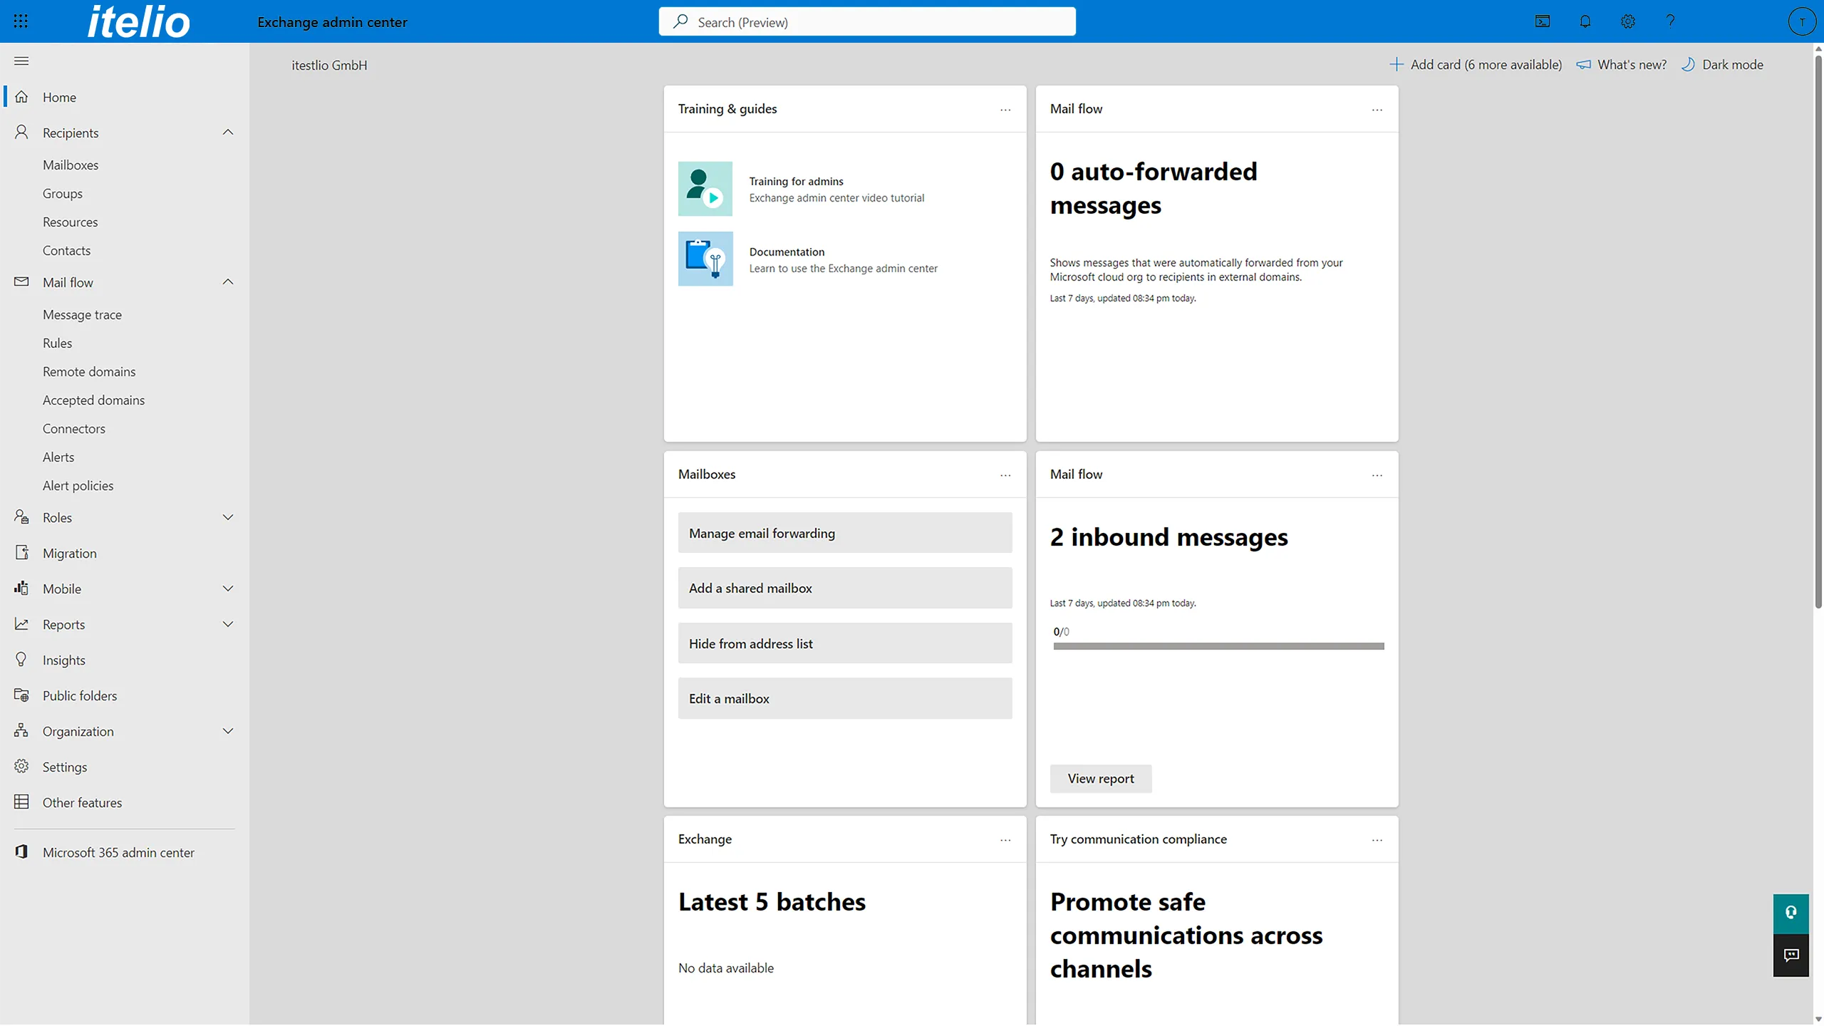1824x1026 pixels.
Task: Click Hide from address list button
Action: point(845,643)
